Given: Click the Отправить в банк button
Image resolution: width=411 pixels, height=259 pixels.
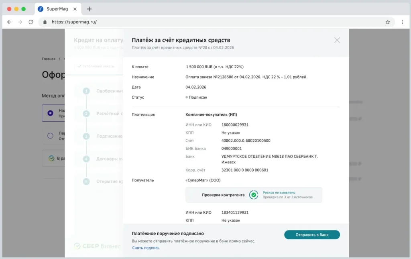Looking at the screenshot, I should (x=312, y=235).
